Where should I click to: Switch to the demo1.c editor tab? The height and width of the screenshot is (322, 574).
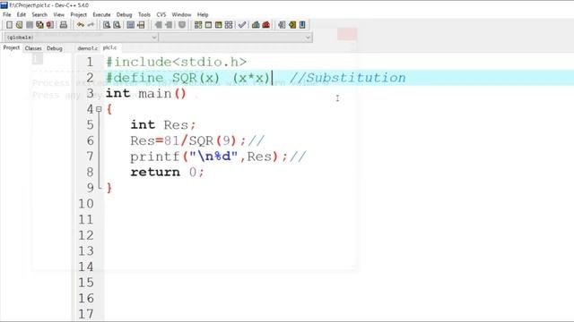(x=88, y=48)
